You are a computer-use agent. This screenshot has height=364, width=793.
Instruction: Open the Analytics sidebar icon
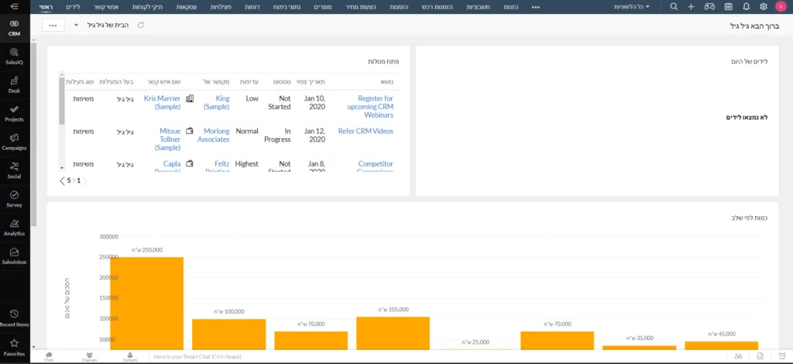(14, 228)
